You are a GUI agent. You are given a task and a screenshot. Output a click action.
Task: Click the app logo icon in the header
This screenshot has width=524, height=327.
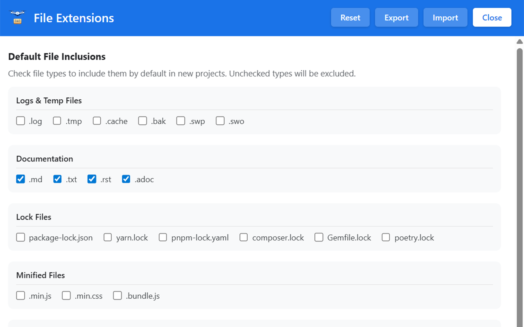(x=17, y=17)
